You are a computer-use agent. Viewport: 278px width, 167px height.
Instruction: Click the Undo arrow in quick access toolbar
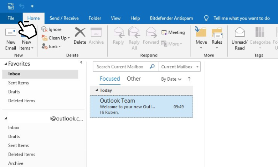click(x=22, y=6)
